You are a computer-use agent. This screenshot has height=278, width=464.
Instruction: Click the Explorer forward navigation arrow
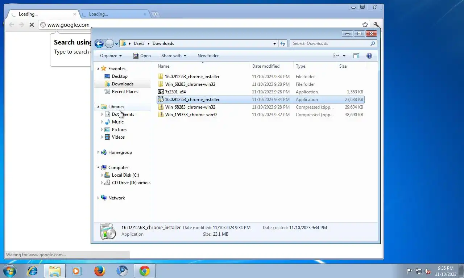tap(109, 43)
